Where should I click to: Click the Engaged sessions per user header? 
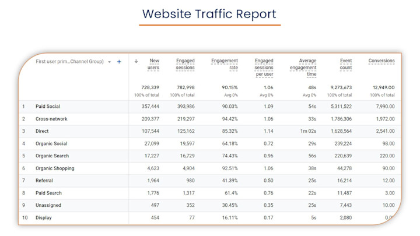point(264,68)
